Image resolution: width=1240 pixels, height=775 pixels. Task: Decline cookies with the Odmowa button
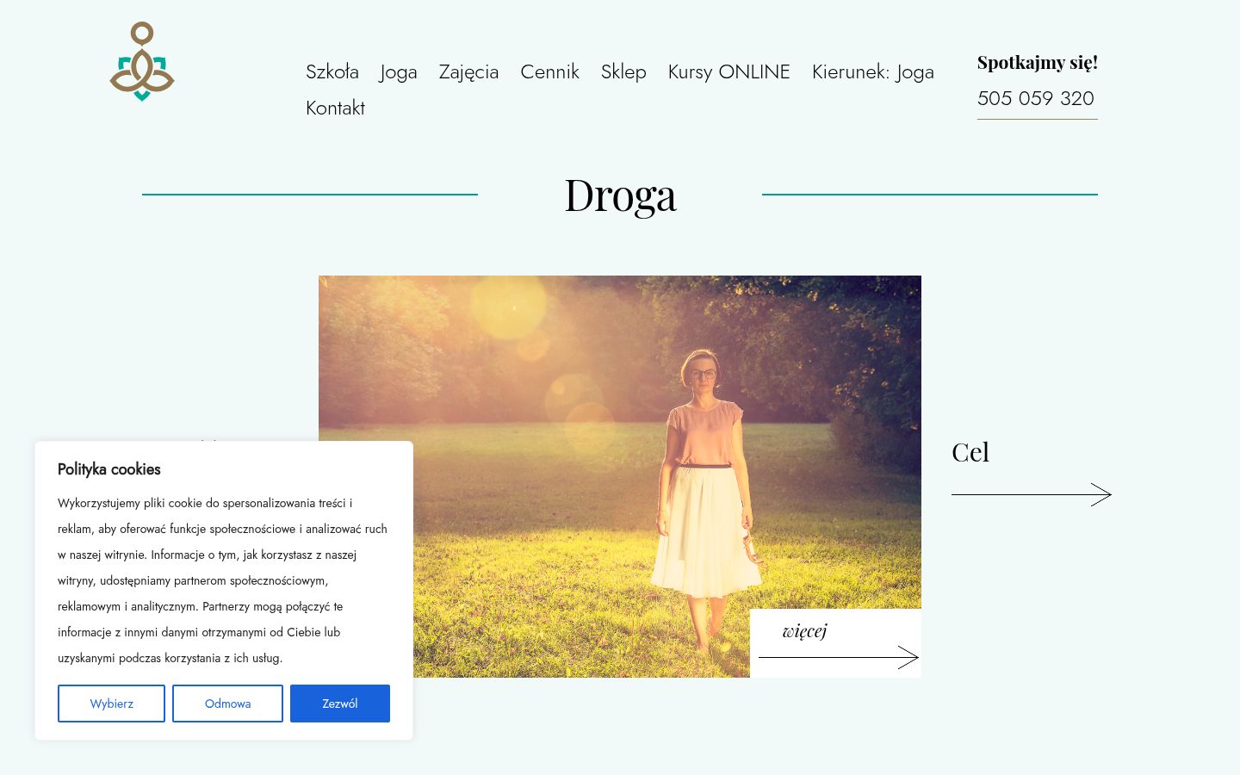click(x=227, y=704)
